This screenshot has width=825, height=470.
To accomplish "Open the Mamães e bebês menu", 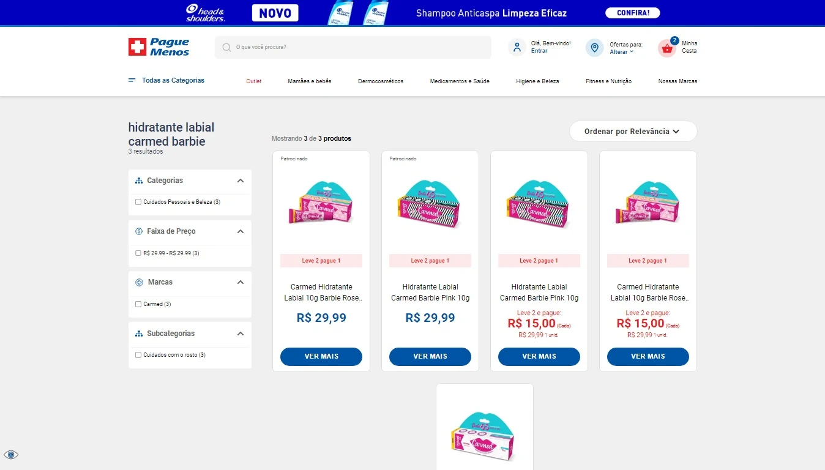I will tap(310, 81).
